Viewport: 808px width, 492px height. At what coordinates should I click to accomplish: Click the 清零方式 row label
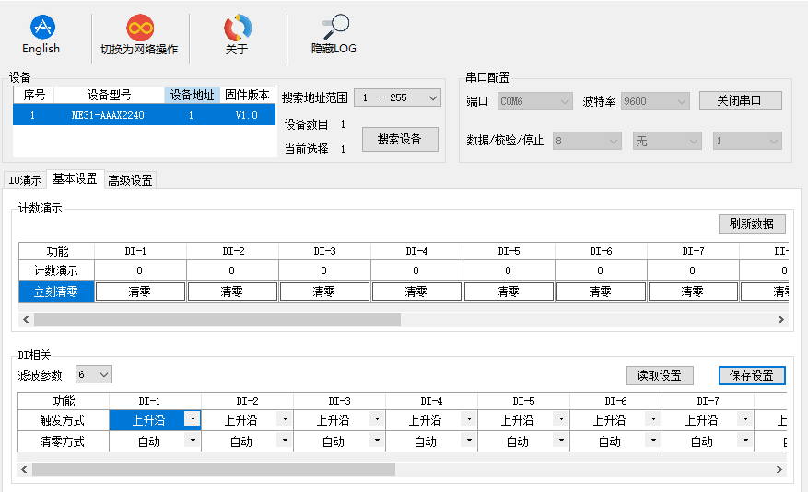coord(63,441)
